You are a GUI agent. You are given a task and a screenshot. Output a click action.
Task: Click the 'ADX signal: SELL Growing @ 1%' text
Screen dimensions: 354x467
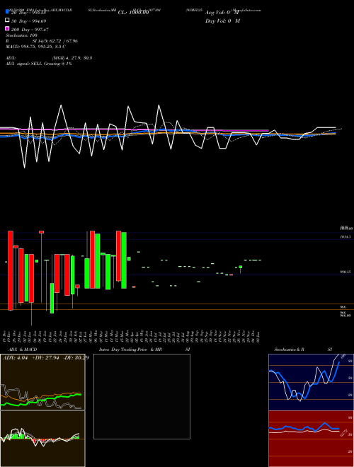(x=39, y=64)
